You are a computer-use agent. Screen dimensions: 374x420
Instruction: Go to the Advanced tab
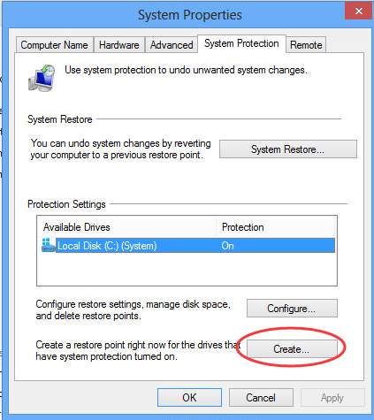point(172,45)
